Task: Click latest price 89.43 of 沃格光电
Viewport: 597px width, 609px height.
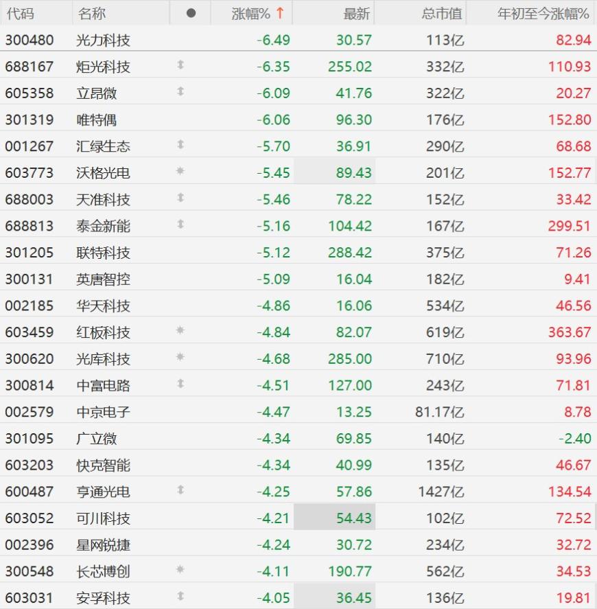Action: 353,173
